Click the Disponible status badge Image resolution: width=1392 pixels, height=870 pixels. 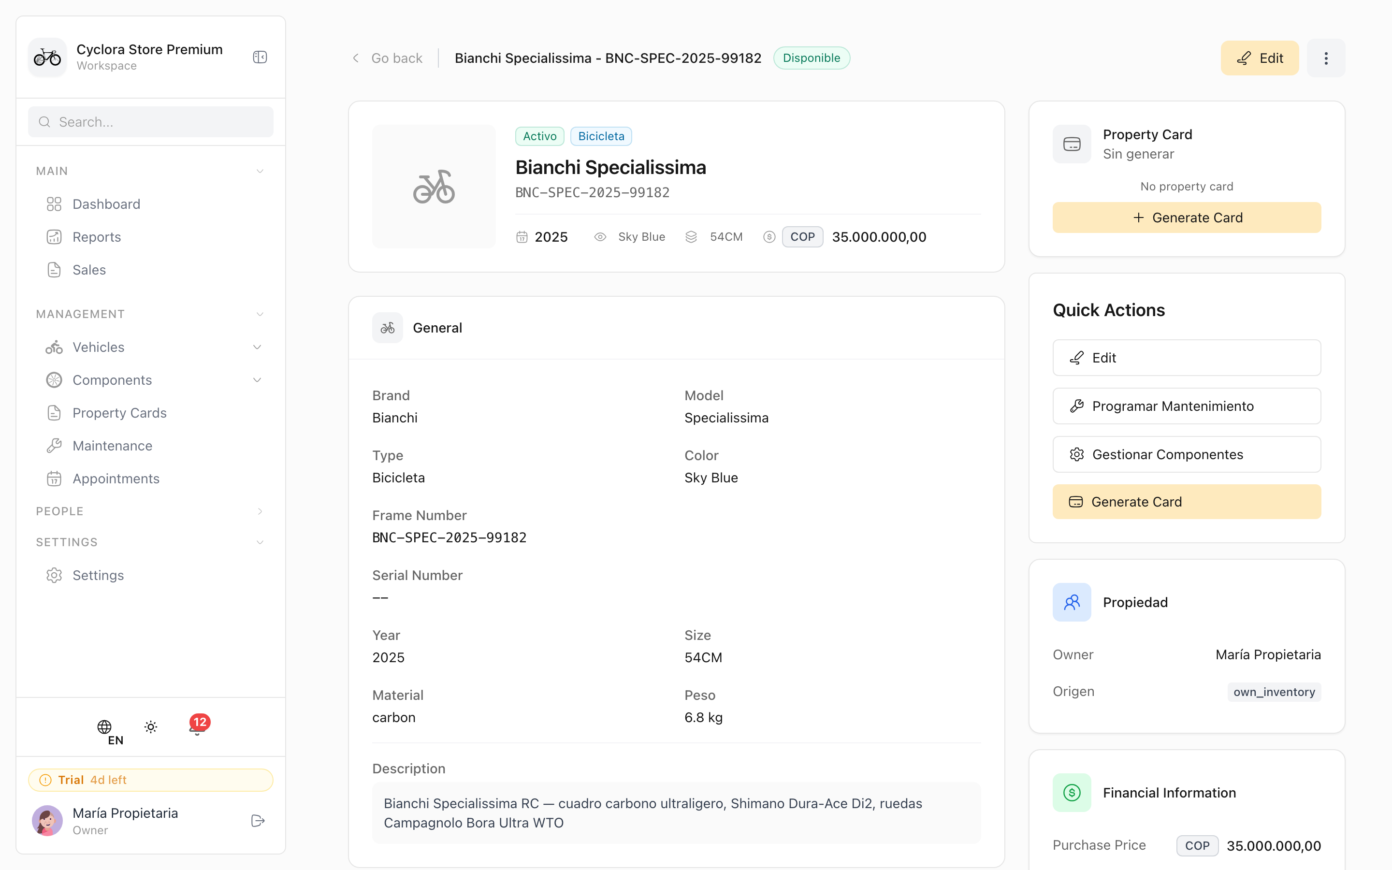812,58
